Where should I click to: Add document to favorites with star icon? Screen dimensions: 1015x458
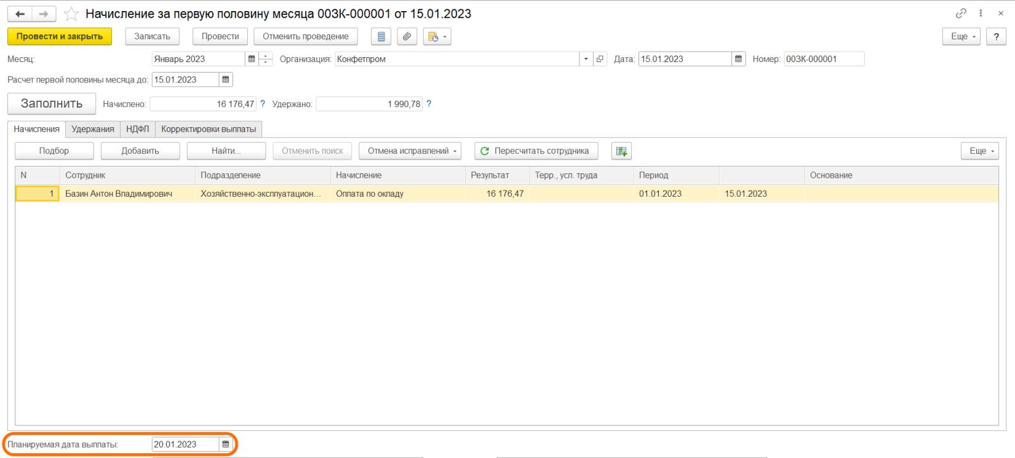coord(71,14)
